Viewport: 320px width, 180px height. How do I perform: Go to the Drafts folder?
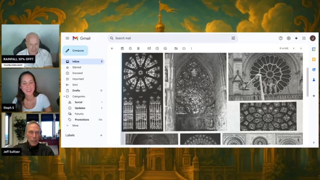76,90
